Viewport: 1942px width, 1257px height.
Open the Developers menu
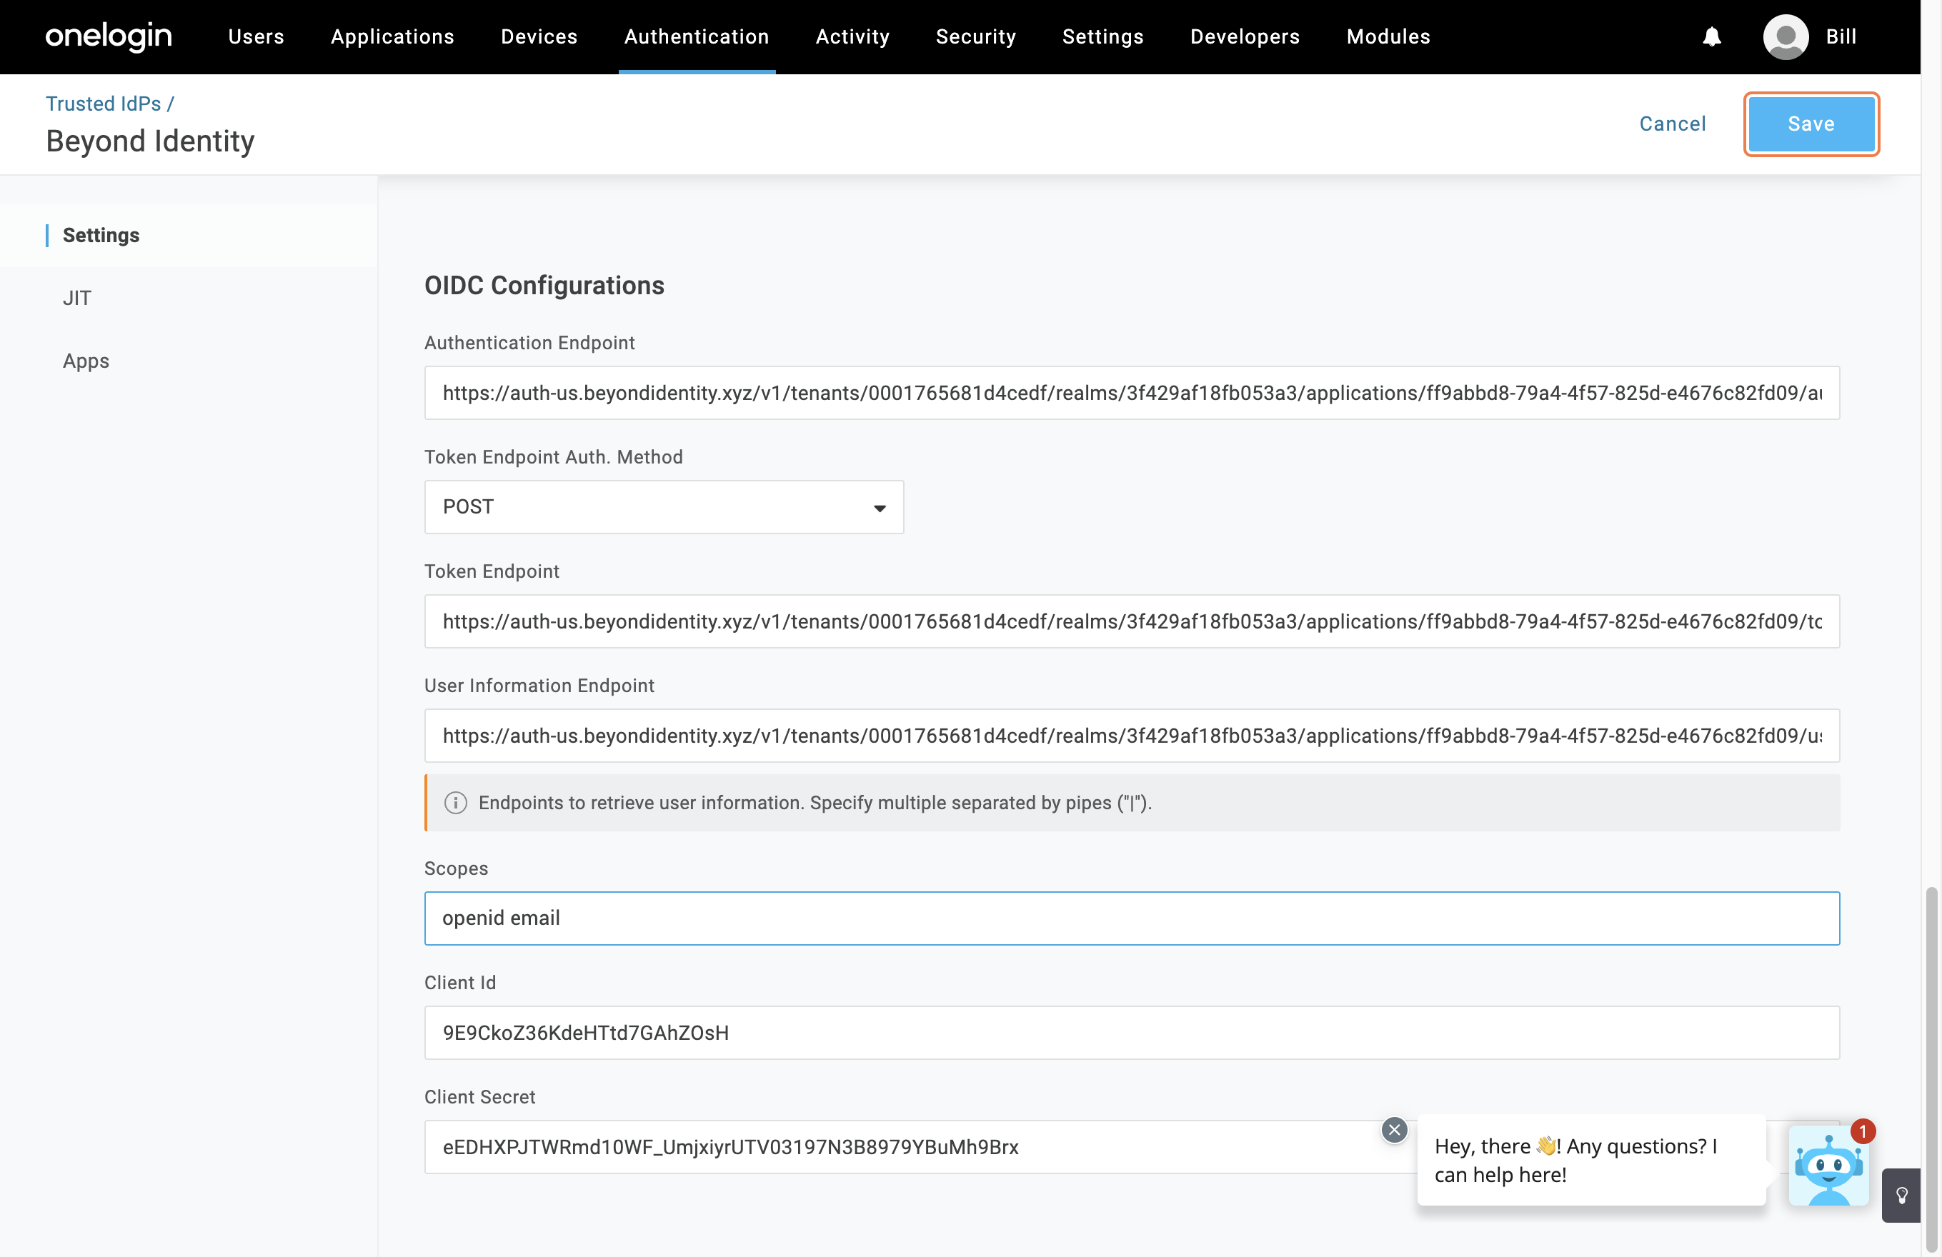(x=1245, y=36)
